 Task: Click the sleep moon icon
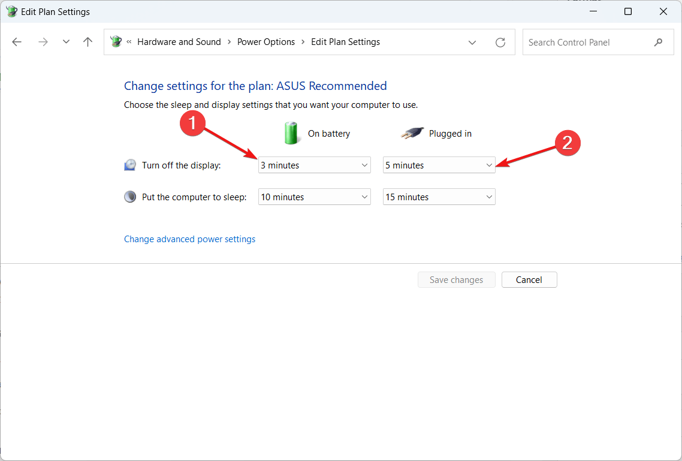(x=130, y=197)
